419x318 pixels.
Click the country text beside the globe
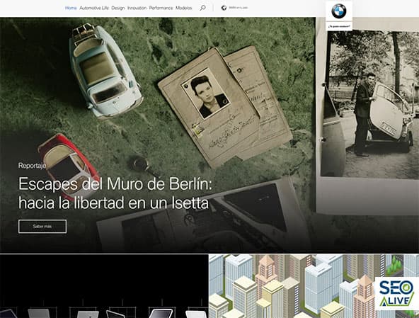[x=238, y=8]
